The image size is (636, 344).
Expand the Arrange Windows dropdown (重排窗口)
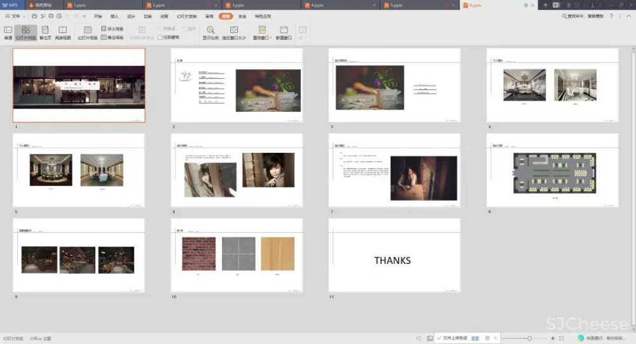pyautogui.click(x=262, y=32)
